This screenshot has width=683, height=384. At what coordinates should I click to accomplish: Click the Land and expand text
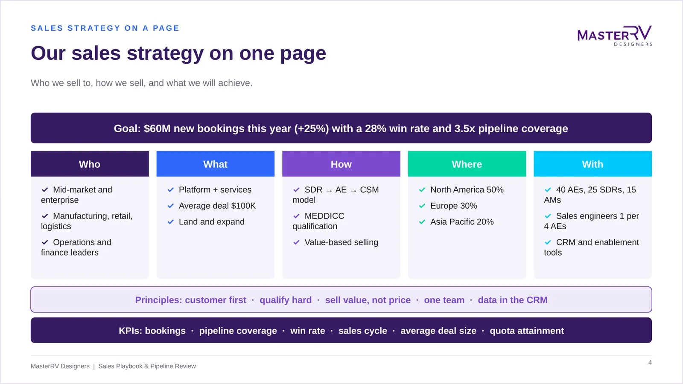pos(212,222)
